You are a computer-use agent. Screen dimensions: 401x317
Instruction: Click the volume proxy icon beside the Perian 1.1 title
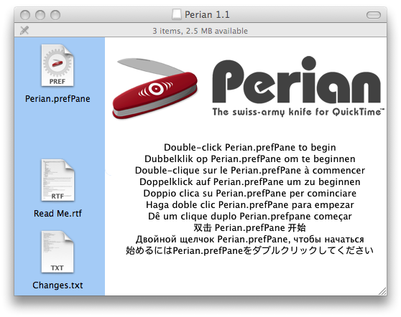(x=177, y=14)
